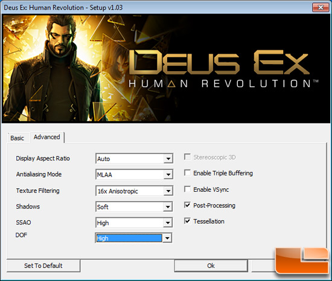Uncheck the Post-Processing checkbox

tap(187, 205)
